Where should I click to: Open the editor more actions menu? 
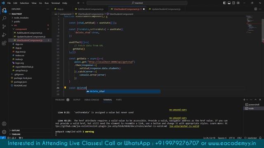pos(260,9)
